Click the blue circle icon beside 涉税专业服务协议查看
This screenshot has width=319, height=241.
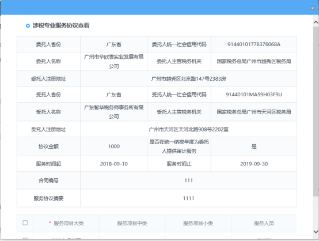[x=28, y=26]
